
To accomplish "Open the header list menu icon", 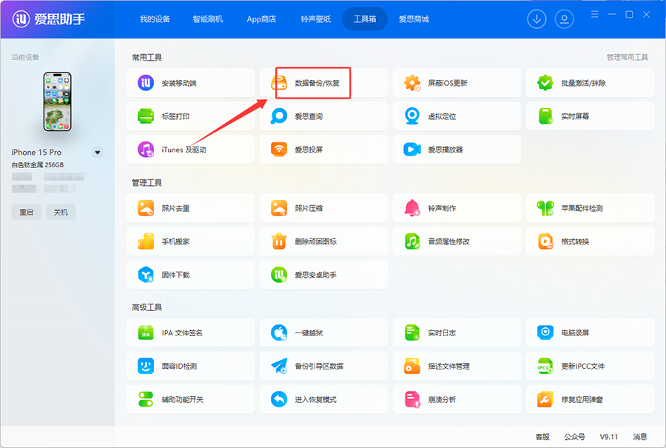I will [595, 15].
